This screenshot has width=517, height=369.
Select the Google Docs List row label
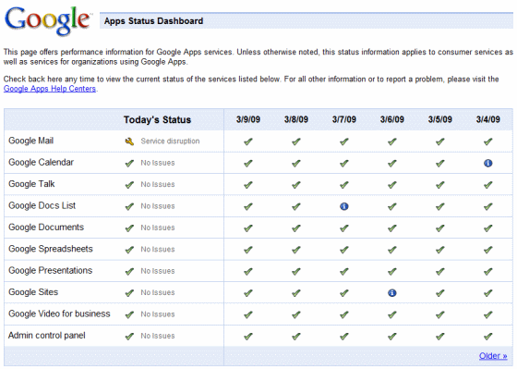(x=42, y=205)
